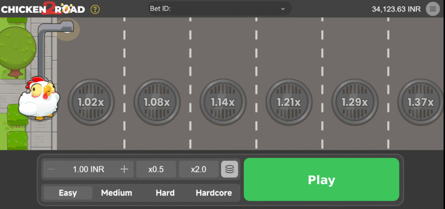The image size is (445, 209).
Task: Increase bet amount with plus button
Action: (x=124, y=169)
